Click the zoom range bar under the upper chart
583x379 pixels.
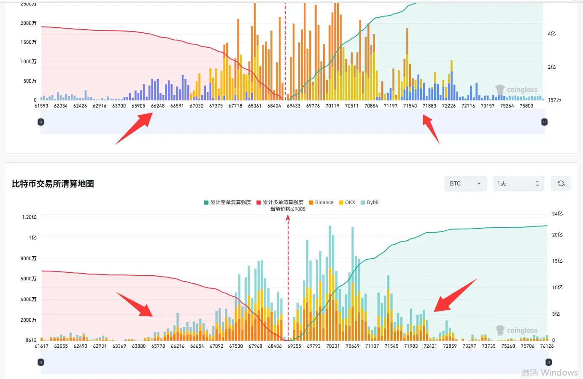click(x=293, y=122)
